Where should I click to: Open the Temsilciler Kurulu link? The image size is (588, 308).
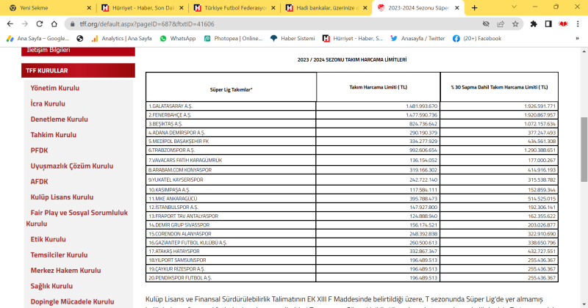click(59, 255)
